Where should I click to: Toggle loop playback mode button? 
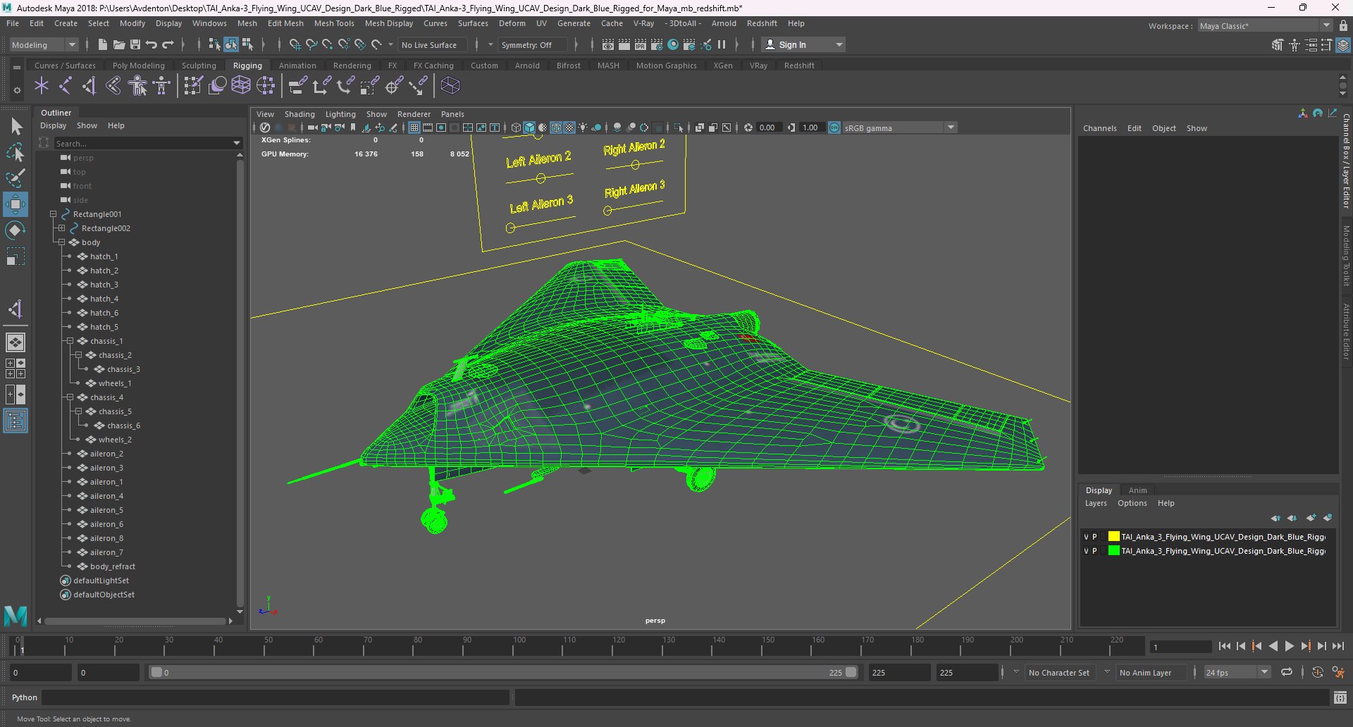[x=1287, y=672]
